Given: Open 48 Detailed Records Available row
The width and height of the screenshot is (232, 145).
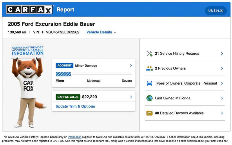Looking at the screenshot, I should point(185,113).
